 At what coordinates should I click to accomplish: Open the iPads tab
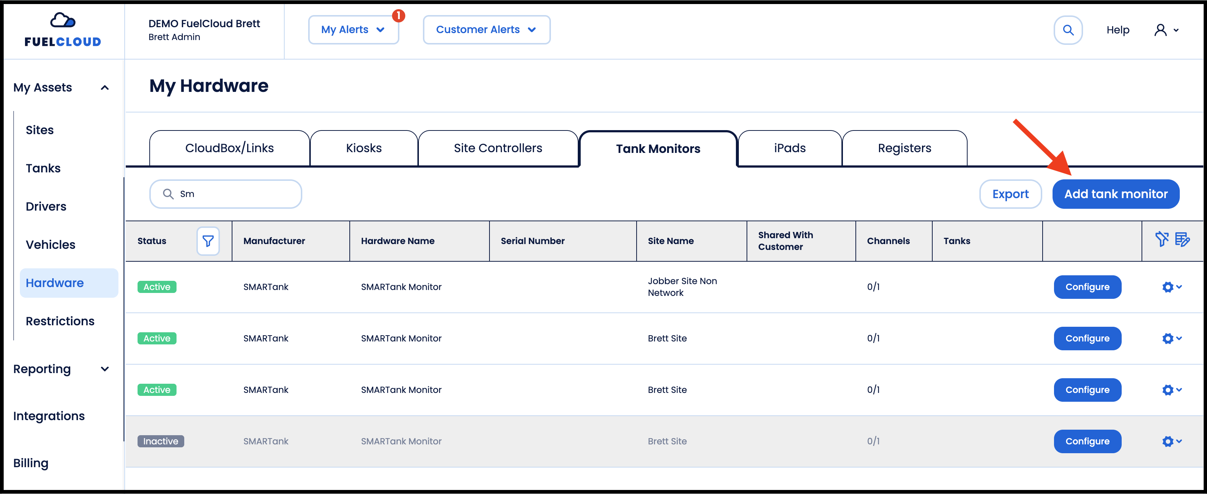790,148
